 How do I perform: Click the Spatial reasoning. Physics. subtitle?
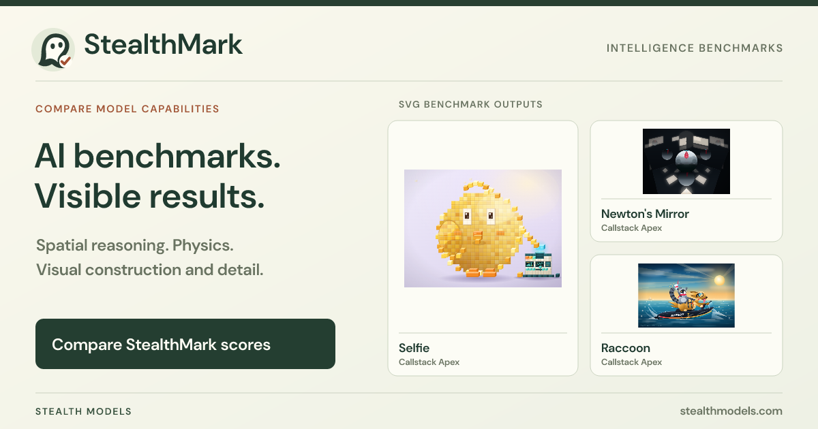(135, 245)
